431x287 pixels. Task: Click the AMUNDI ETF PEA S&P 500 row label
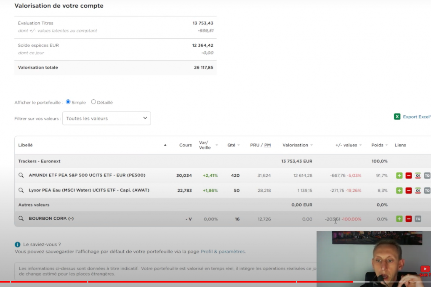87,175
